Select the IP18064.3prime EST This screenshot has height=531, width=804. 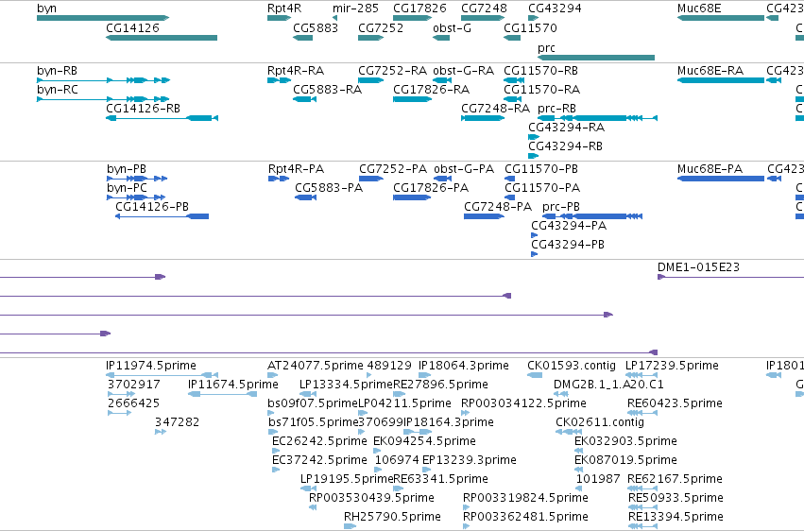[x=424, y=375]
